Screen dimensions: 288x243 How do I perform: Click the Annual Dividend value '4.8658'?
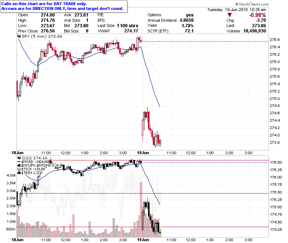click(186, 20)
